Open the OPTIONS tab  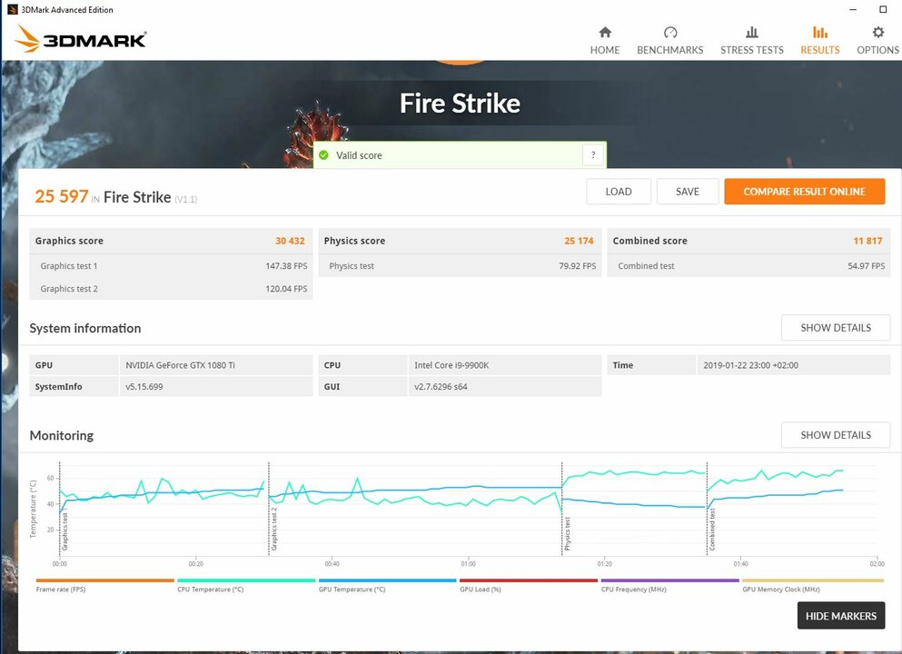[x=877, y=40]
